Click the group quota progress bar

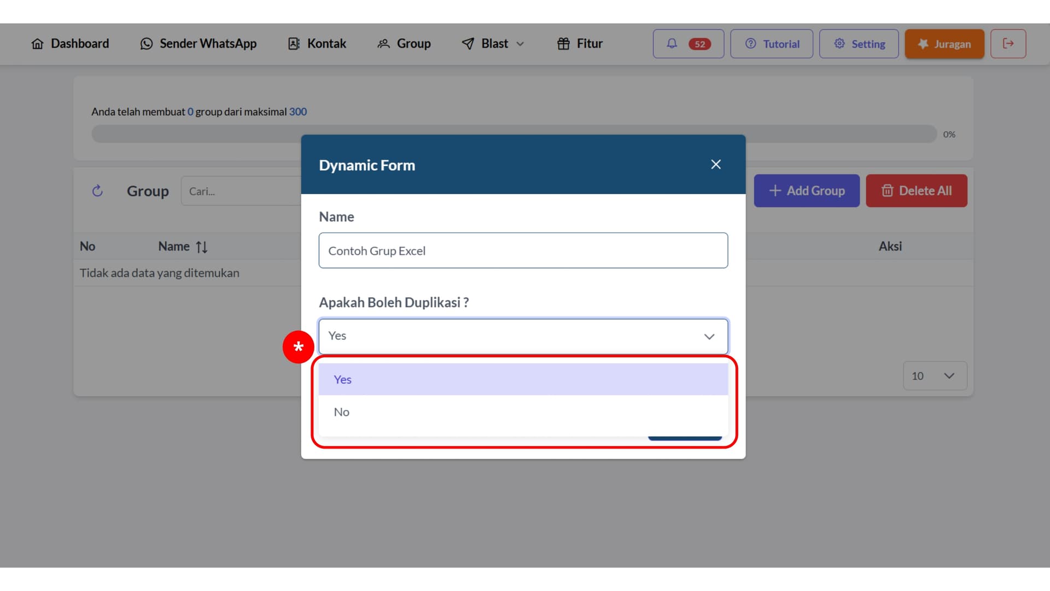(x=514, y=134)
